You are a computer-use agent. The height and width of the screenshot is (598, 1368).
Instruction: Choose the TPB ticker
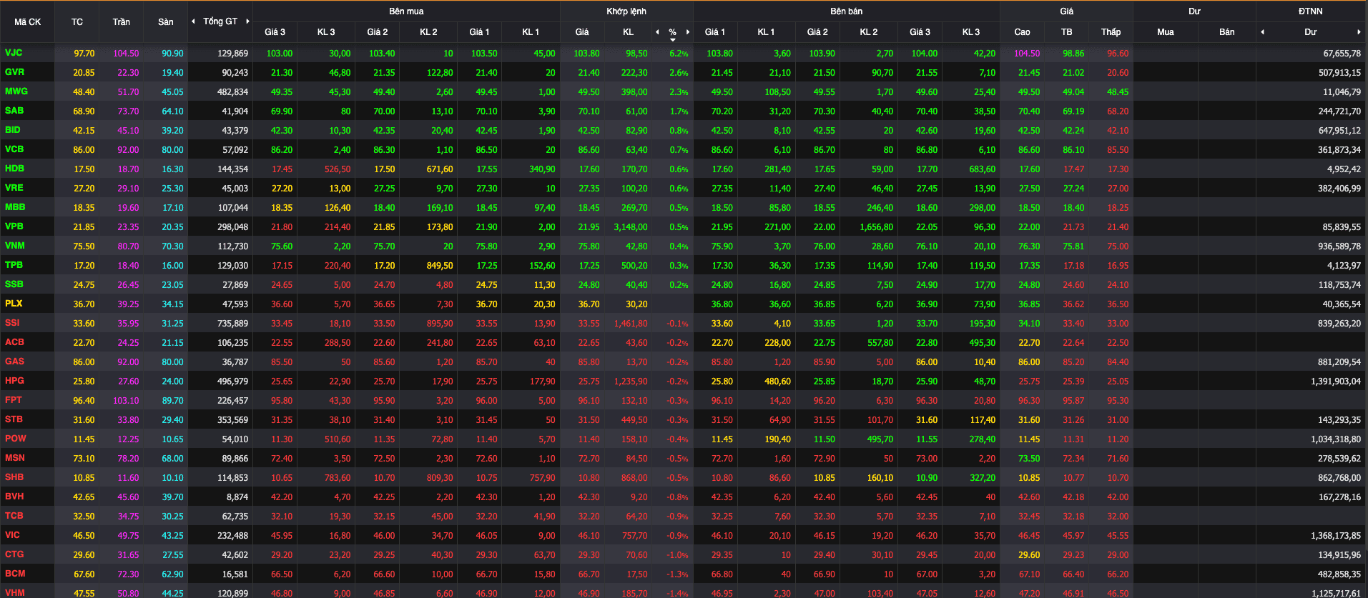pyautogui.click(x=14, y=265)
